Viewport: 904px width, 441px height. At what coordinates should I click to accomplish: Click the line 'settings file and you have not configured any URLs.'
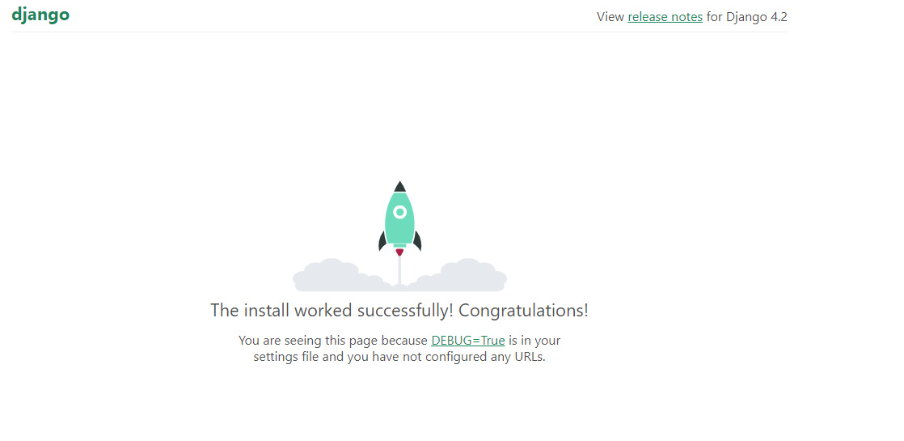[399, 357]
